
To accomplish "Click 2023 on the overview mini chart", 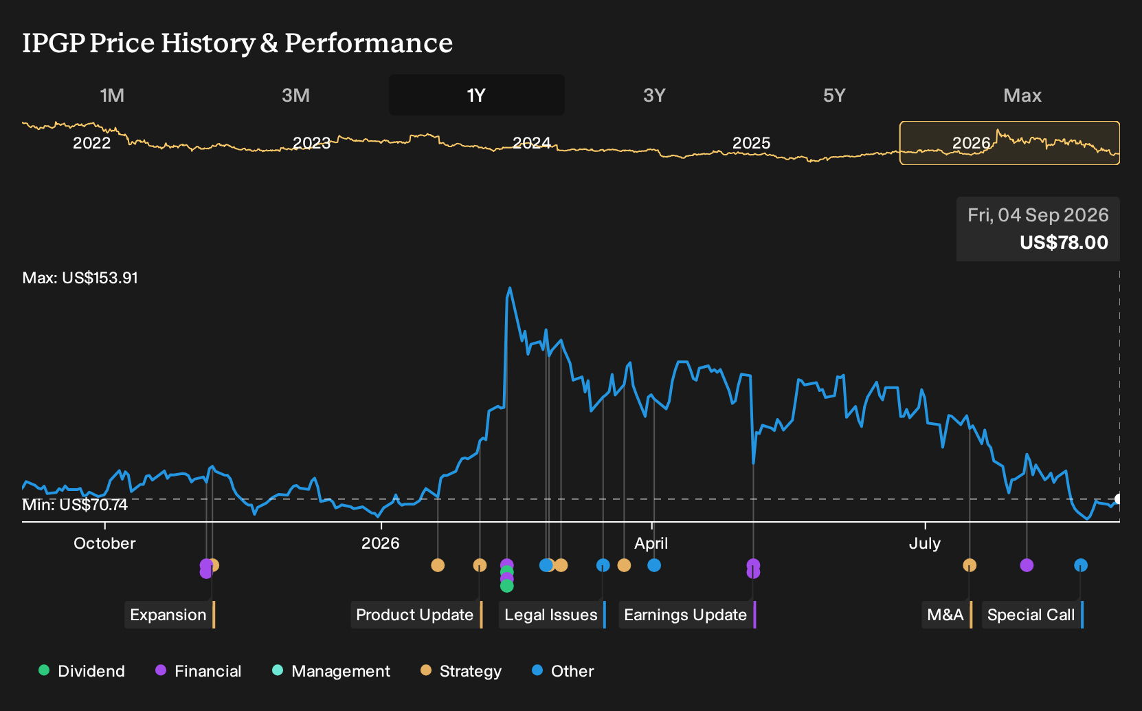I will (x=311, y=143).
